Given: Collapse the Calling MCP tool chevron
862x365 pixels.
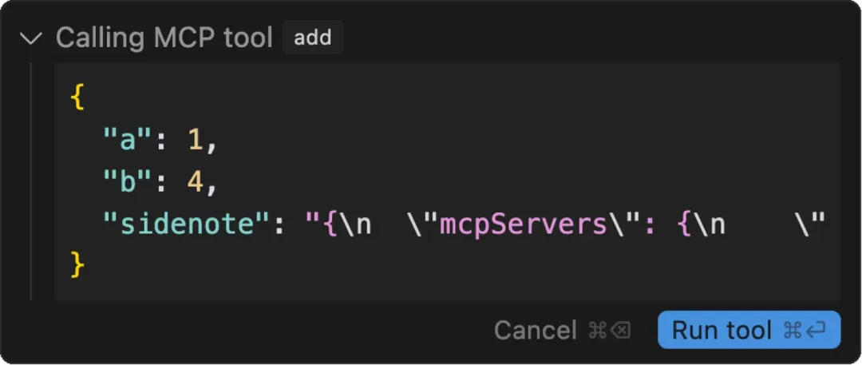Looking at the screenshot, I should (x=32, y=38).
